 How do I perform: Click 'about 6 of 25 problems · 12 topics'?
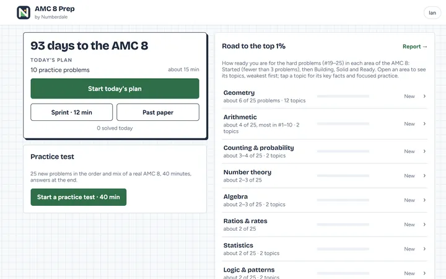pos(265,100)
